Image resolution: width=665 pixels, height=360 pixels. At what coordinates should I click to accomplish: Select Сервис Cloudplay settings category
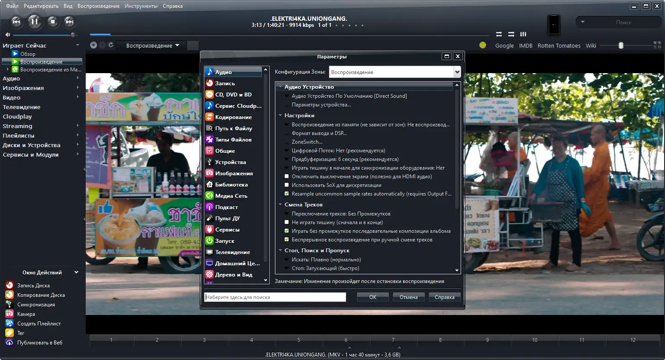pos(233,106)
